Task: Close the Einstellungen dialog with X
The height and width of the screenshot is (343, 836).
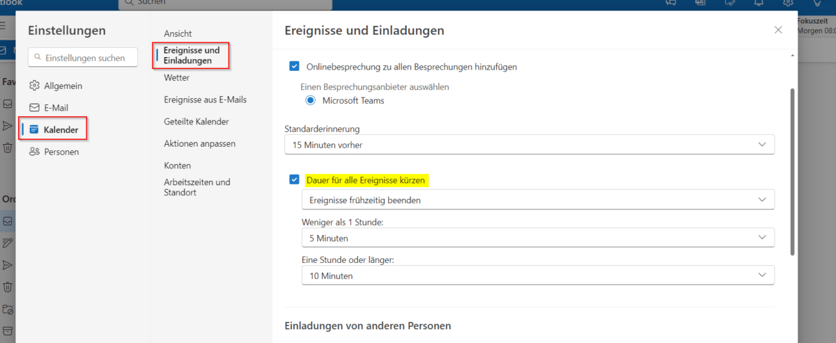Action: (778, 30)
